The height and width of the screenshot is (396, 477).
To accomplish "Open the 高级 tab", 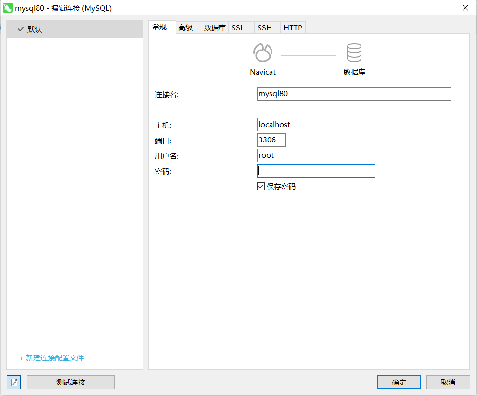I will pos(188,28).
